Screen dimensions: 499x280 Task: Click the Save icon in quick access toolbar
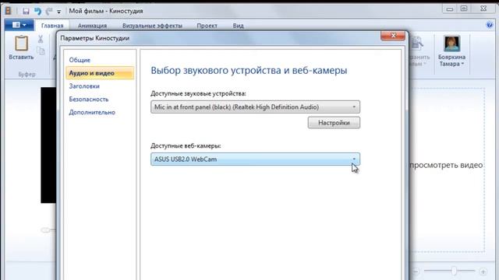[x=26, y=12]
